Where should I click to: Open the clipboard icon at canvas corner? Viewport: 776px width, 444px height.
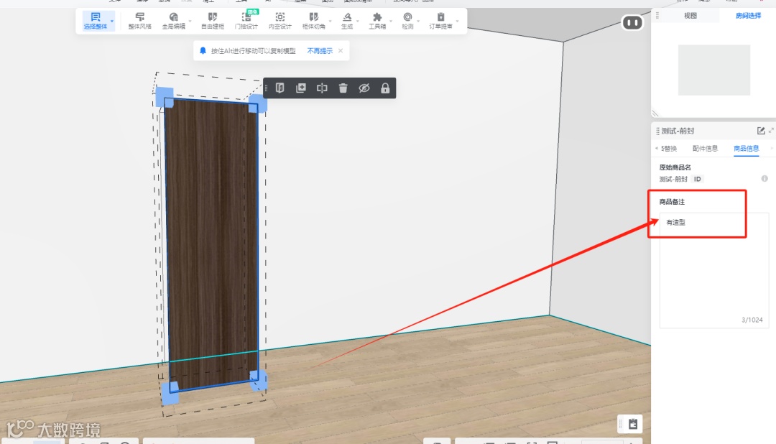pos(632,424)
